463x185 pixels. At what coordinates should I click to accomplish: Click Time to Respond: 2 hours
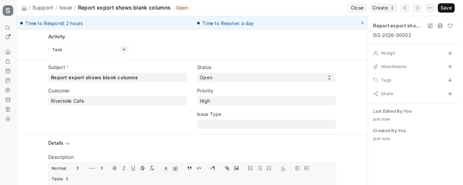54,23
